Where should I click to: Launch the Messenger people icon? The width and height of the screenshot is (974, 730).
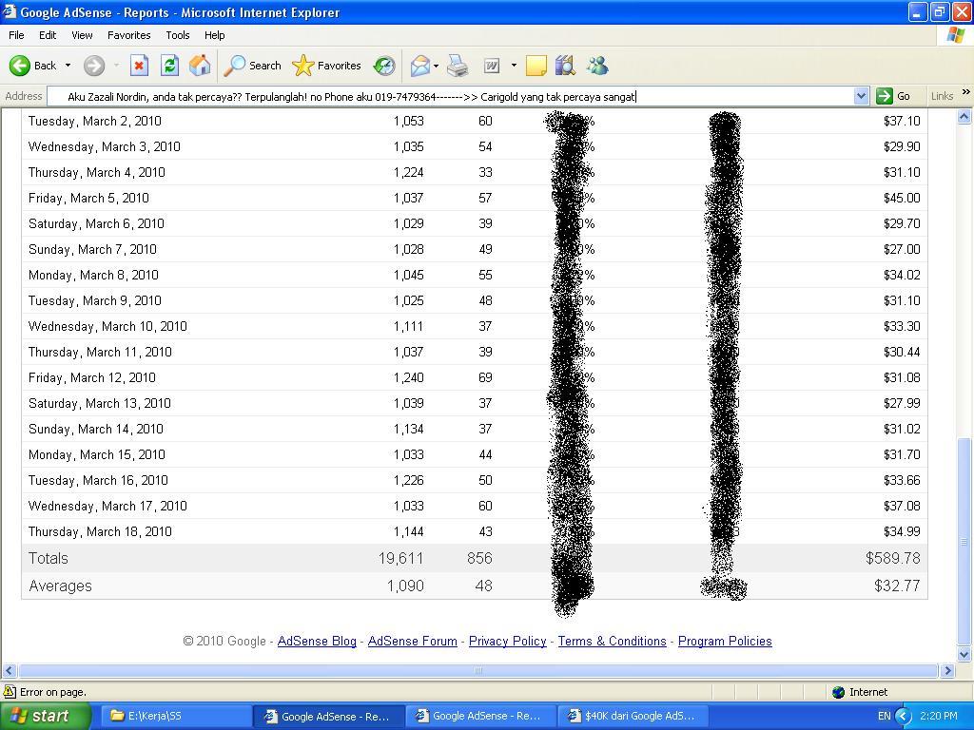(597, 66)
